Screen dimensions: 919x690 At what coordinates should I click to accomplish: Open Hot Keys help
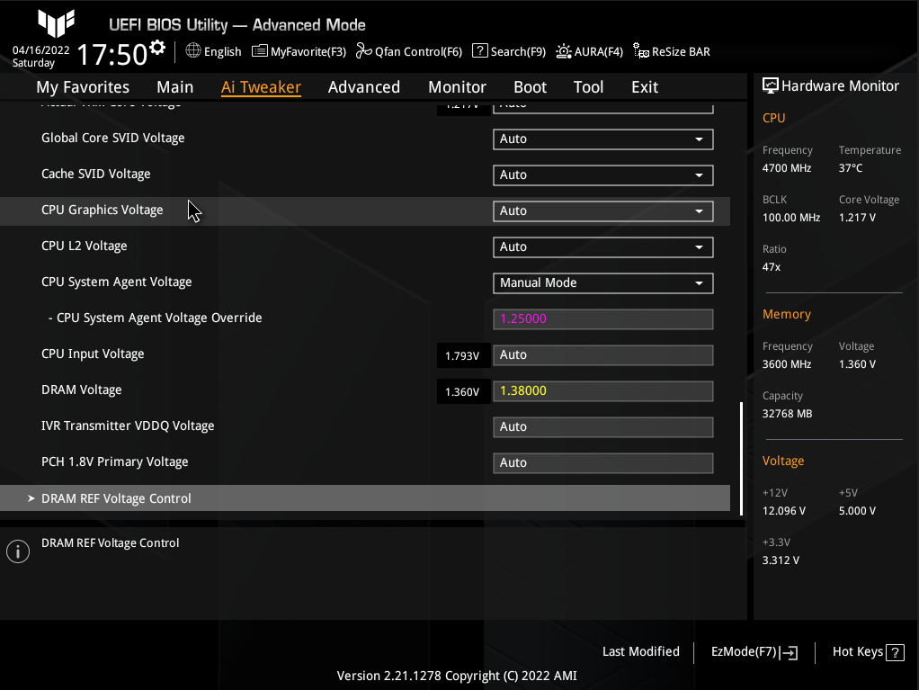click(868, 652)
